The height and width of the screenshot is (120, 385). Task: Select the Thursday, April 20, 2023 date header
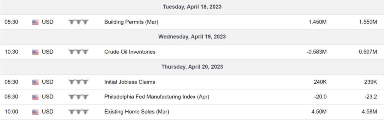tap(192, 67)
